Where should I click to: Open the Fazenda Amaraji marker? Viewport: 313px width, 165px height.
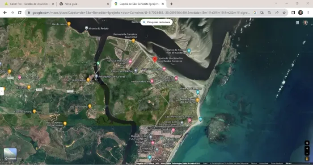[x=34, y=111]
